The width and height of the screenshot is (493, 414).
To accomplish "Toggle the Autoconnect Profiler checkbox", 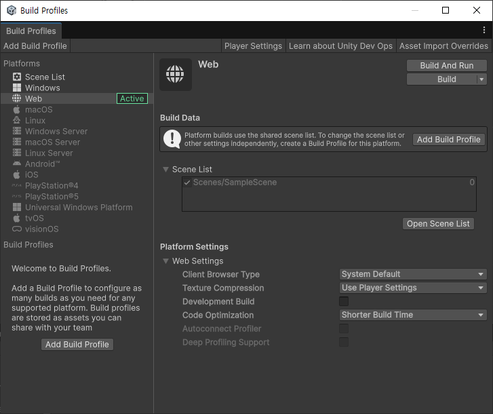I will [x=344, y=328].
